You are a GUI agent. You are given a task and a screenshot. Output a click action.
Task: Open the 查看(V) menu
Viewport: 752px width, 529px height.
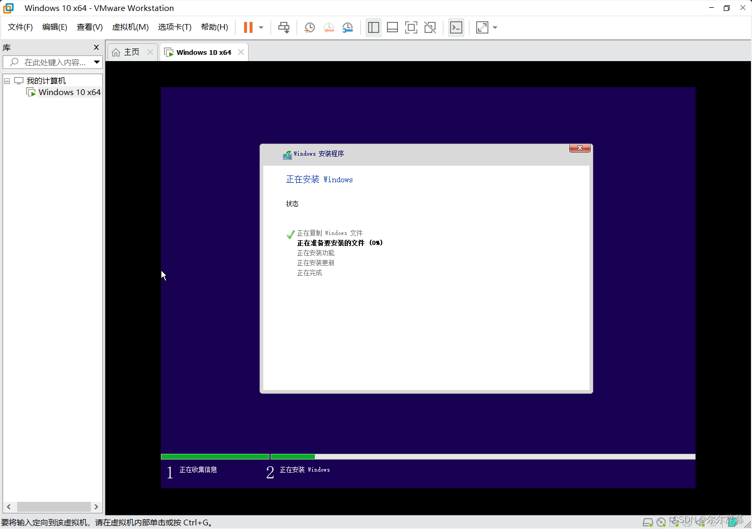pyautogui.click(x=90, y=27)
